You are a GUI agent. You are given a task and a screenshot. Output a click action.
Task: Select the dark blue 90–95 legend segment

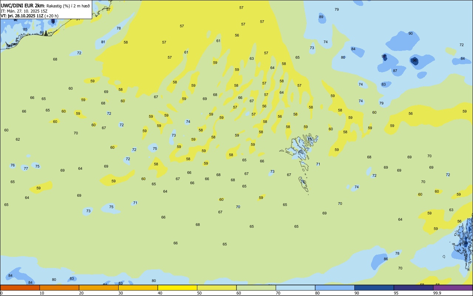(x=374, y=288)
